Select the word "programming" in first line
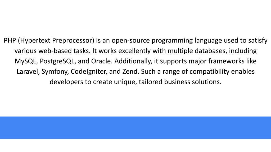 point(172,41)
